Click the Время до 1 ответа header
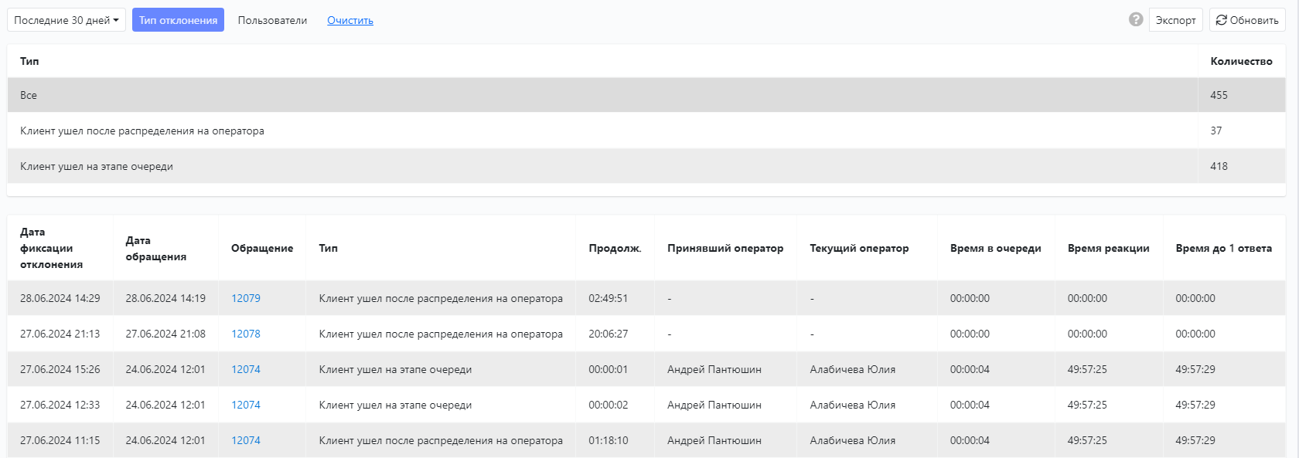The image size is (1299, 458). pos(1224,248)
